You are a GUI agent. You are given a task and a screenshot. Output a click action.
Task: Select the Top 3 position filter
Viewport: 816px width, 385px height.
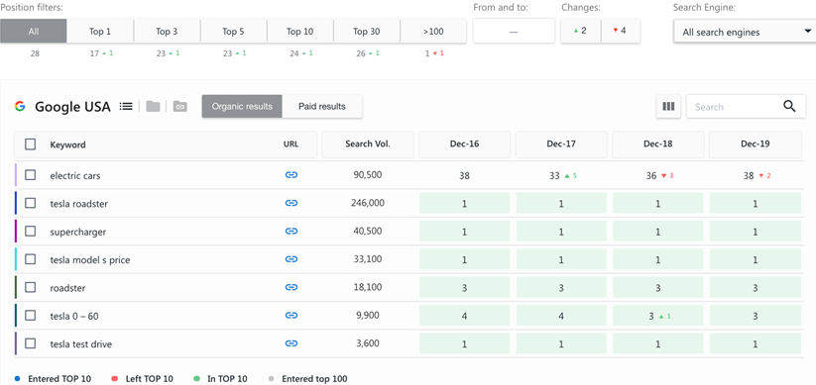click(167, 31)
